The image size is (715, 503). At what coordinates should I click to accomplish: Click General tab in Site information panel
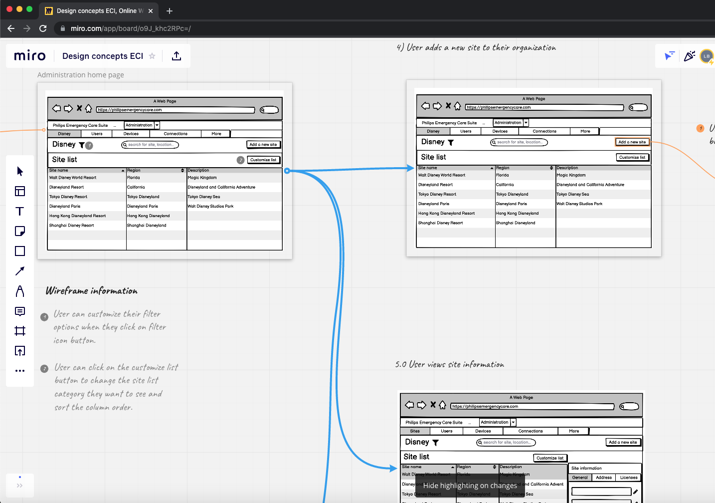pyautogui.click(x=580, y=478)
